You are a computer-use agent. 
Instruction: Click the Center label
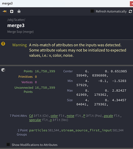click(x=68, y=71)
